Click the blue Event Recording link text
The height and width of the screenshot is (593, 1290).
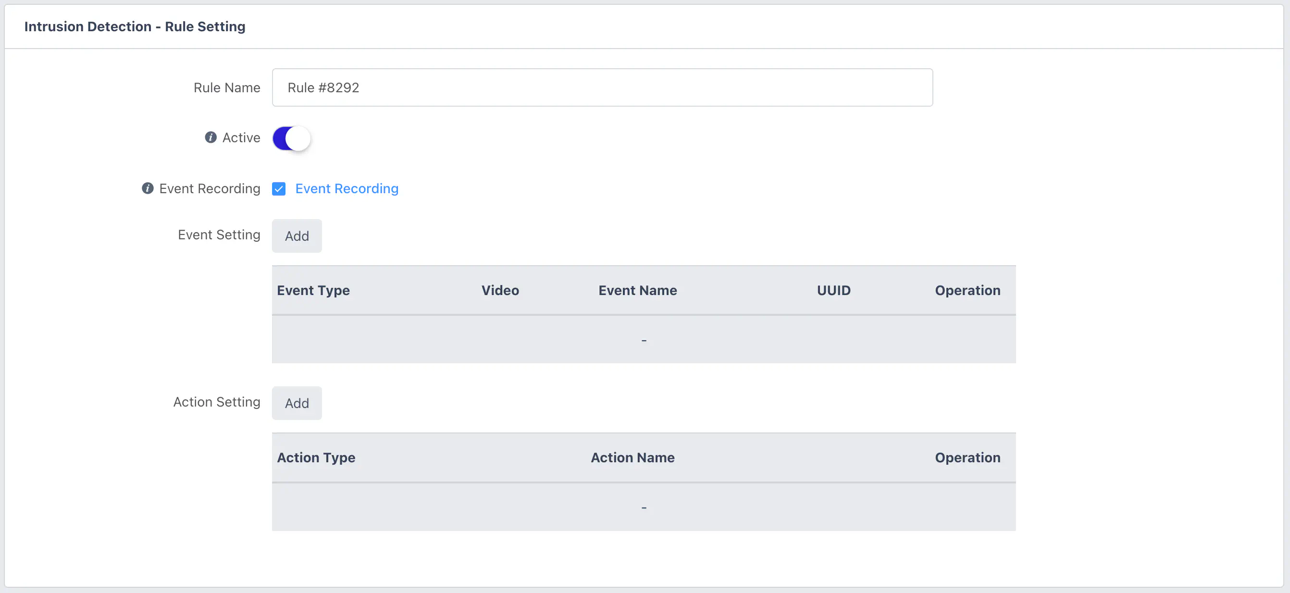(347, 189)
